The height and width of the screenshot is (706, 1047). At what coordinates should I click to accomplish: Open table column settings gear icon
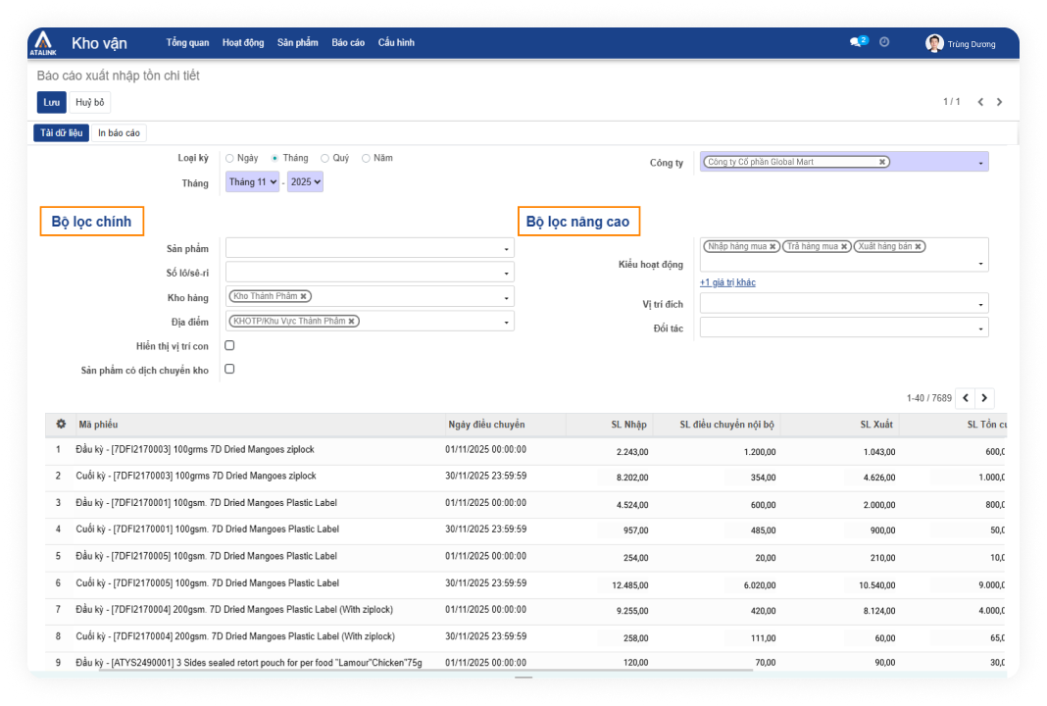tap(61, 425)
